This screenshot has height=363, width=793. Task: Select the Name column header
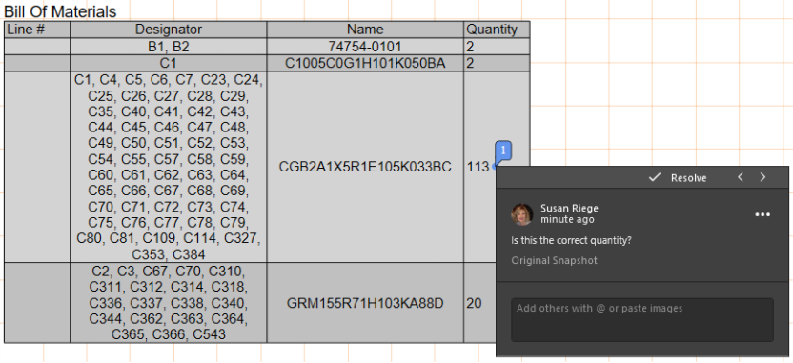tap(365, 30)
